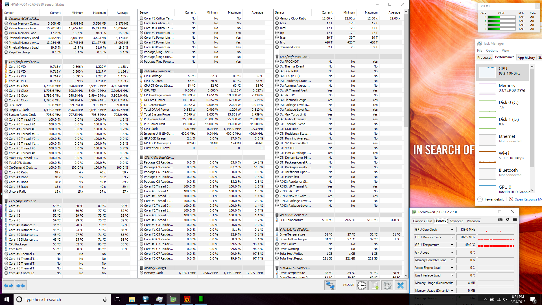Switch to GPU-Z Graphics Card tab
The width and height of the screenshot is (542, 305).
[x=422, y=221]
